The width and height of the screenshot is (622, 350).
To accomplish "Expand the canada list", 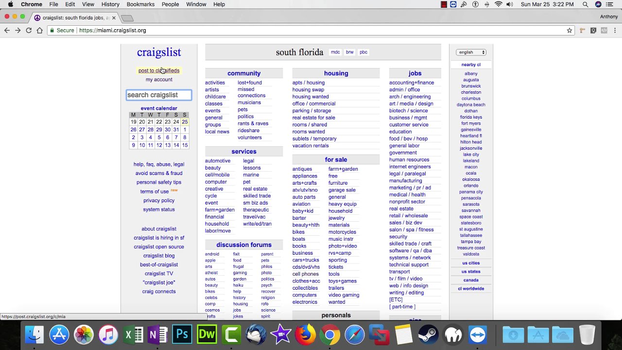I will [x=471, y=280].
